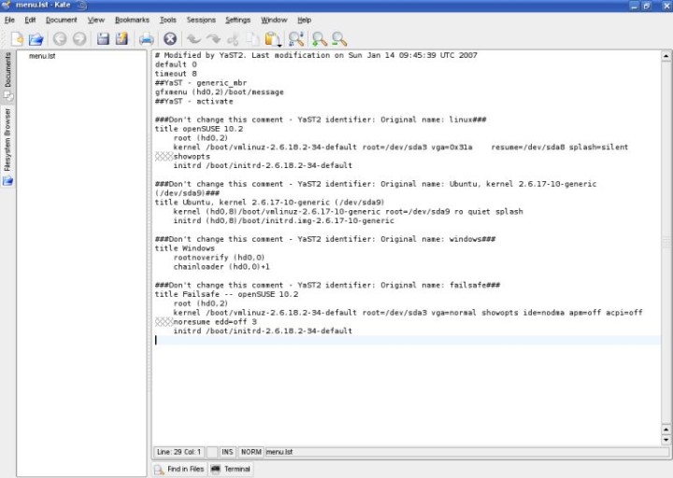Click the '##YaST - generic_mbr' line
673x478 pixels.
coord(201,83)
